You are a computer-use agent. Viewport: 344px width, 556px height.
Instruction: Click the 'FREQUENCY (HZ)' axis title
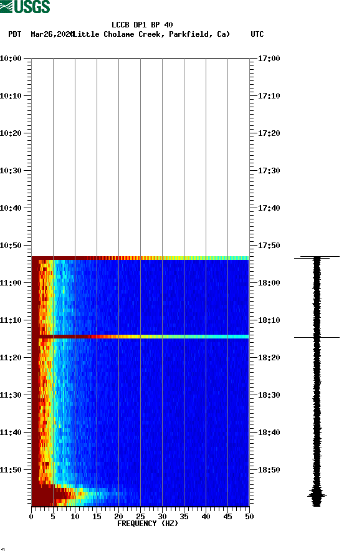tap(148, 524)
